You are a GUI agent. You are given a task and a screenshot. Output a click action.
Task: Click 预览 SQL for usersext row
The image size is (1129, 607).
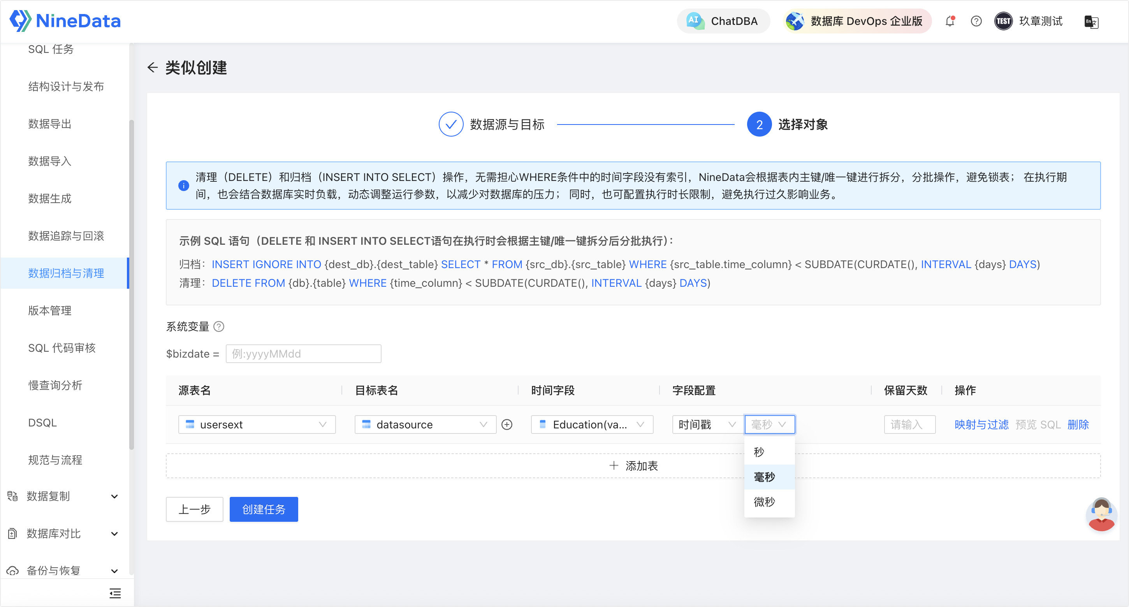point(1038,425)
